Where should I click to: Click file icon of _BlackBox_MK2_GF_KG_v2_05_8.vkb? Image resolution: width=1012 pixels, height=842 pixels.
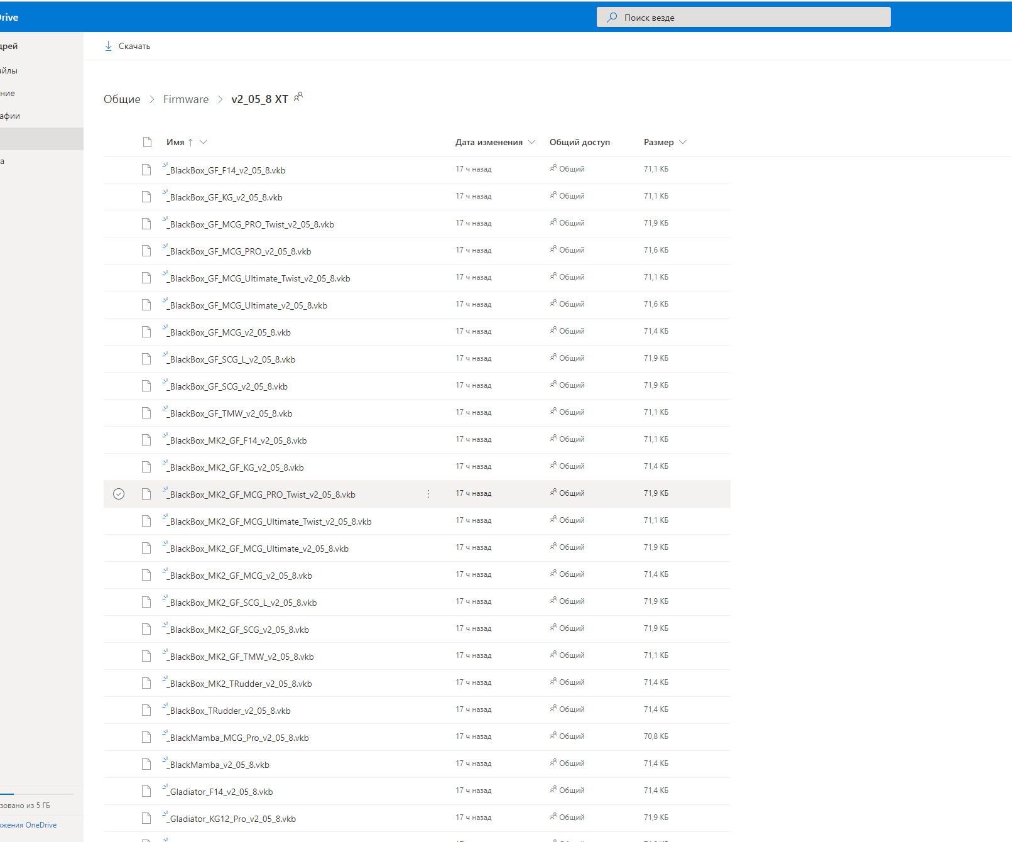pyautogui.click(x=146, y=467)
